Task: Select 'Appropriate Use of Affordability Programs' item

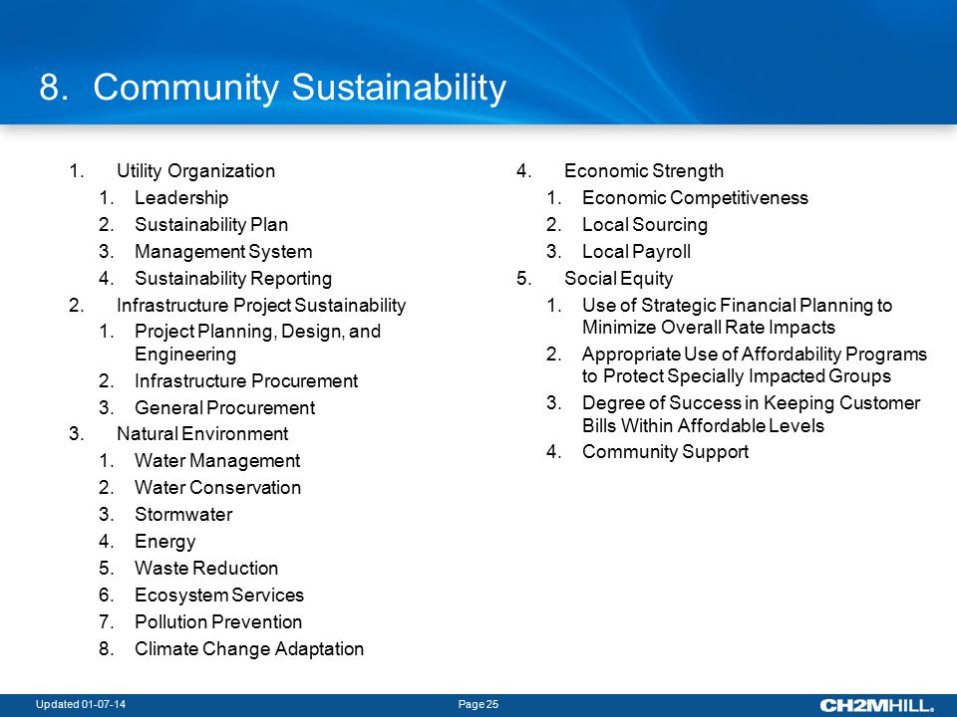Action: point(755,365)
